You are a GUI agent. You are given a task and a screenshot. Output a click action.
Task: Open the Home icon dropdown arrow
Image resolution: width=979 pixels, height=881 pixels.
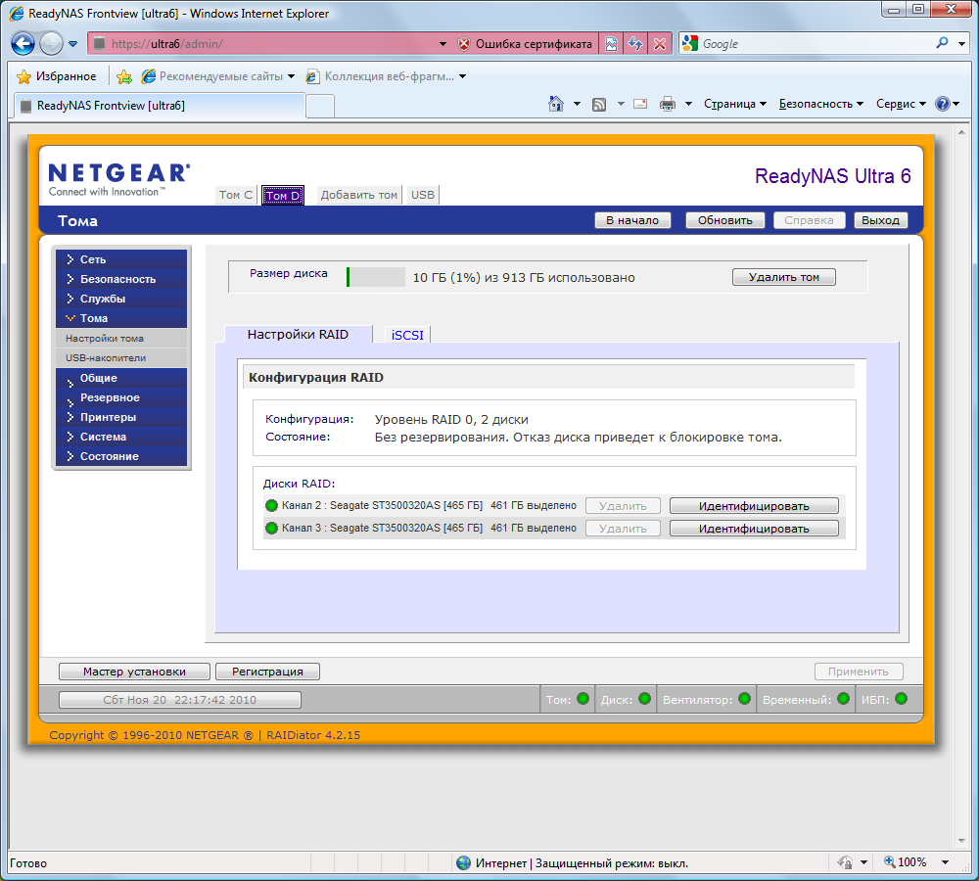tap(577, 105)
